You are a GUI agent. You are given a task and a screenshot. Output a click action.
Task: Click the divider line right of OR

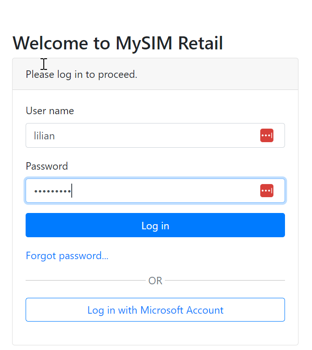click(226, 281)
